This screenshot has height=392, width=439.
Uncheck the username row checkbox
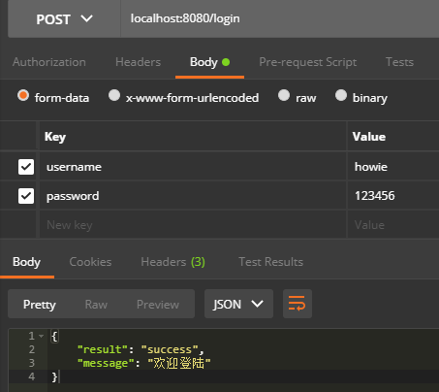(x=26, y=167)
